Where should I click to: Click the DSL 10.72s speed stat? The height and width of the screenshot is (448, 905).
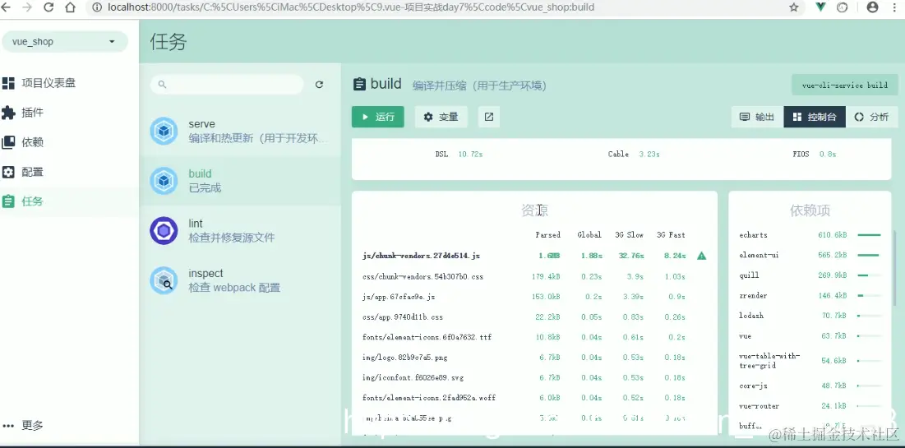pyautogui.click(x=459, y=155)
